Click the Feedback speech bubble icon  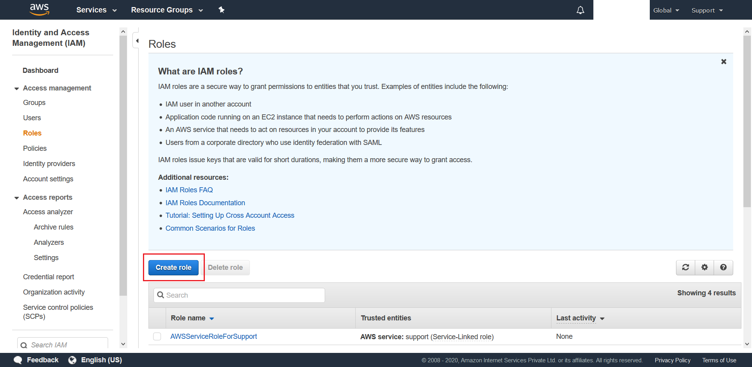pyautogui.click(x=18, y=360)
